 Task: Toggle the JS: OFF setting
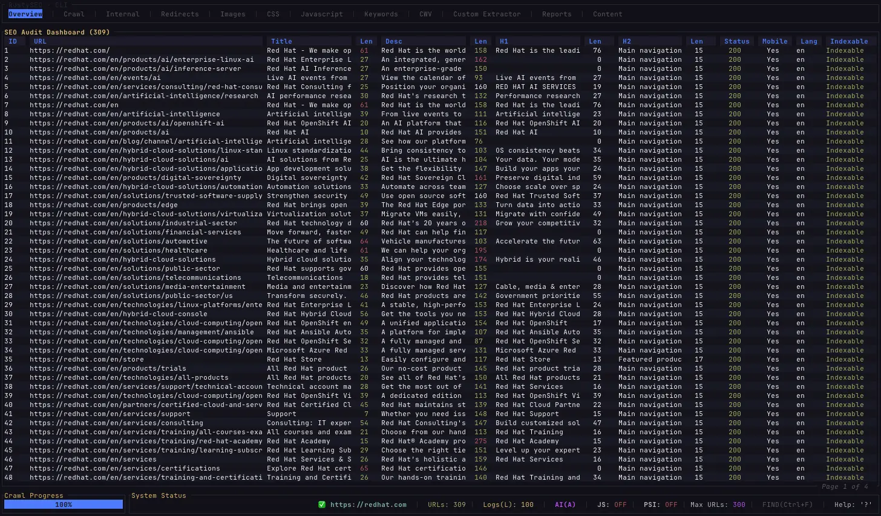[x=612, y=504]
